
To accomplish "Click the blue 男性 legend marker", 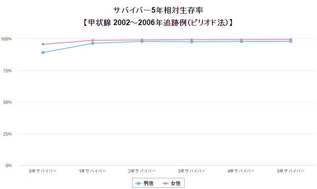I will [x=138, y=183].
